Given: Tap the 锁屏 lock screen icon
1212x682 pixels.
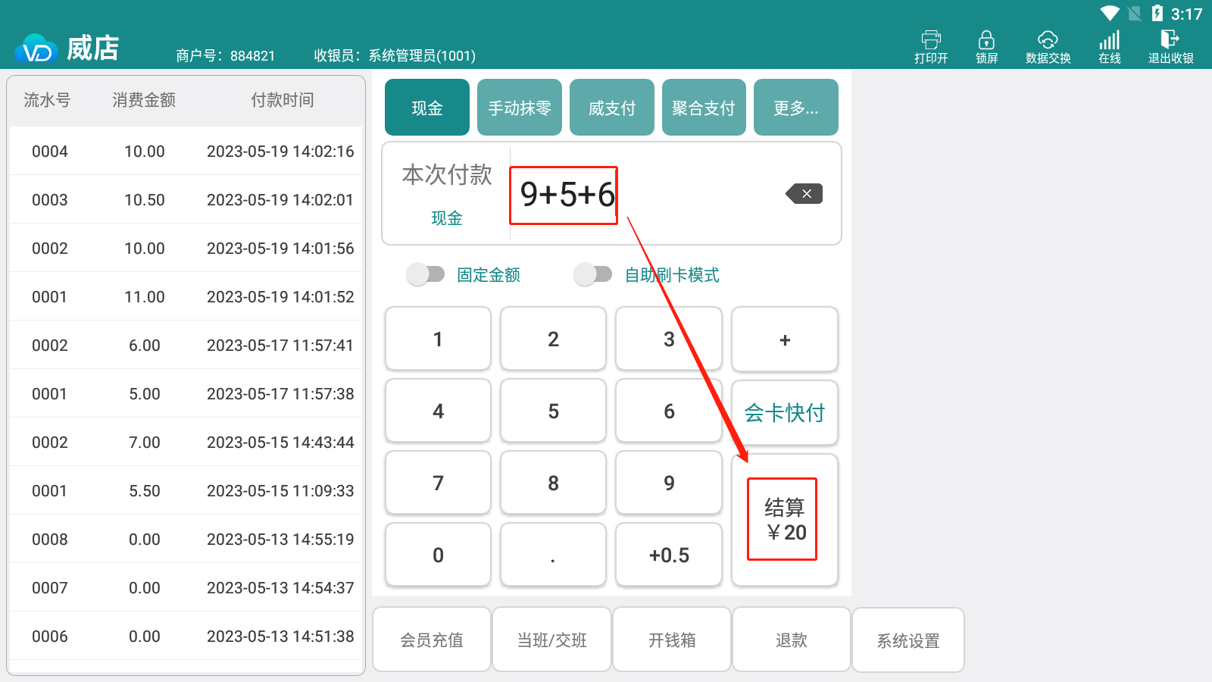Looking at the screenshot, I should 986,40.
